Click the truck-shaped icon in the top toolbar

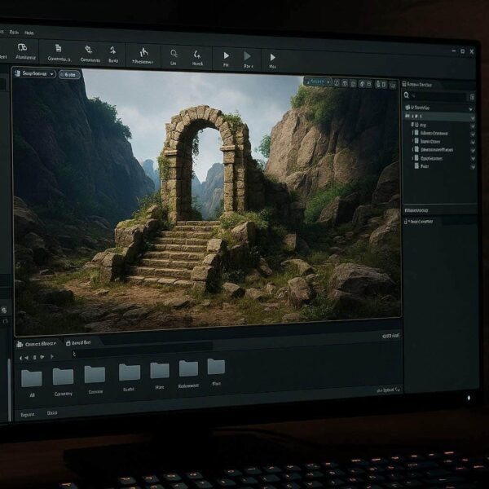23,48
